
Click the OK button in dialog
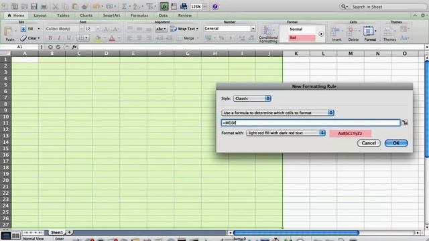point(396,143)
